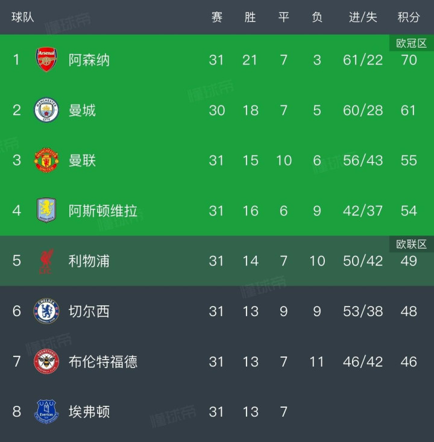The image size is (434, 442).
Task: Select the Brentford club crest
Action: coord(46,361)
